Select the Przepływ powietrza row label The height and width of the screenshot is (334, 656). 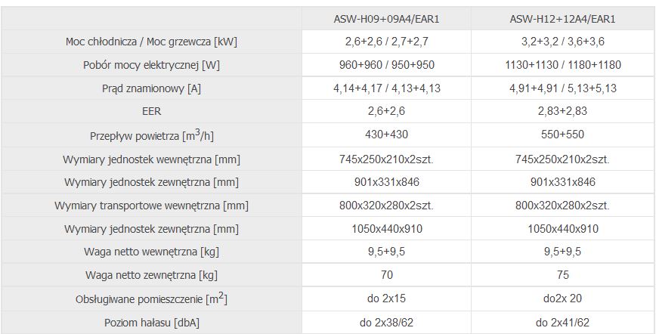point(151,135)
